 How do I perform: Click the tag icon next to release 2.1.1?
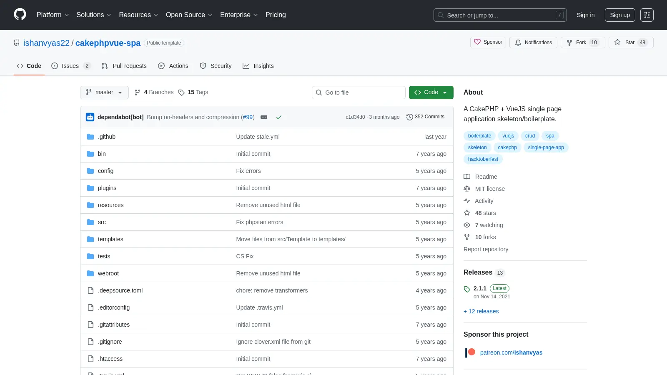click(467, 289)
